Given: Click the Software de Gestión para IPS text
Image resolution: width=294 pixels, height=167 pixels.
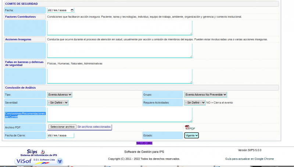Looking at the screenshot, I should point(144,152).
